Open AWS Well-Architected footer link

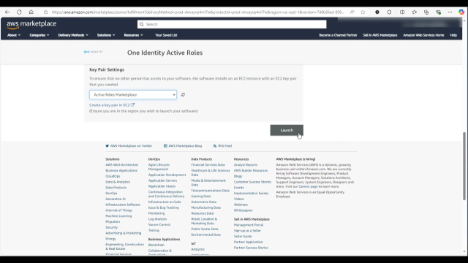click(x=121, y=164)
